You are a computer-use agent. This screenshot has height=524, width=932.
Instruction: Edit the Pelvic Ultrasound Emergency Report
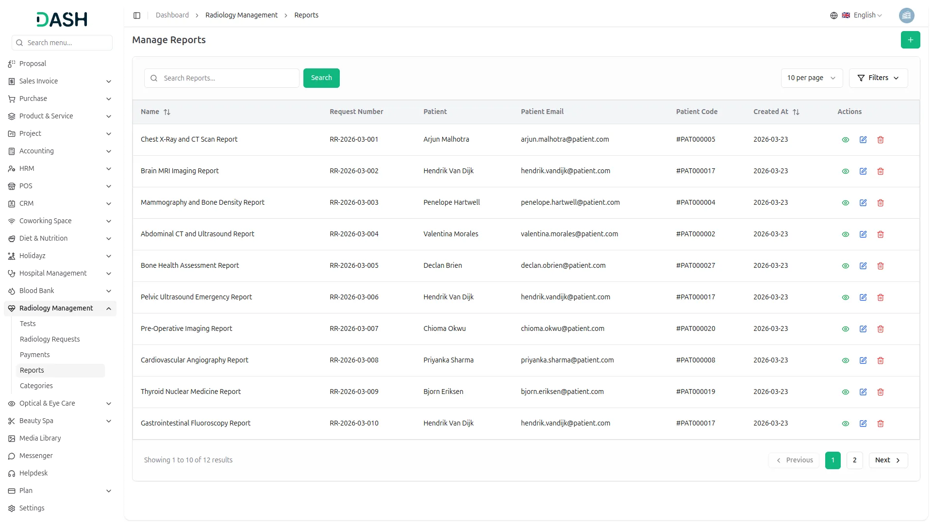[863, 297]
